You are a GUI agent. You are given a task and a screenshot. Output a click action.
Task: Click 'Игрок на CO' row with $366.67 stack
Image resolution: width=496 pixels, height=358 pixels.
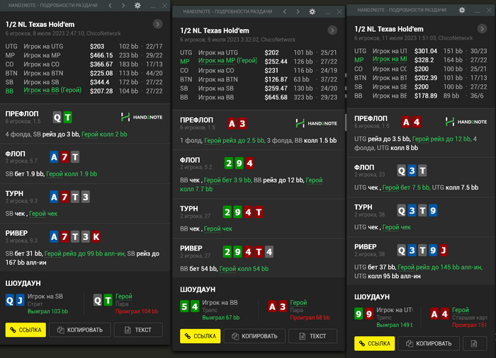[84, 64]
